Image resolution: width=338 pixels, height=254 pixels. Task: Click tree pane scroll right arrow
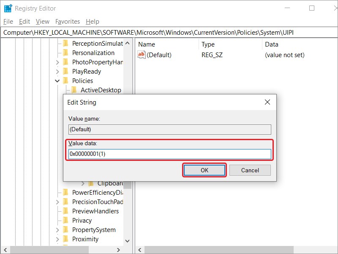click(x=118, y=250)
